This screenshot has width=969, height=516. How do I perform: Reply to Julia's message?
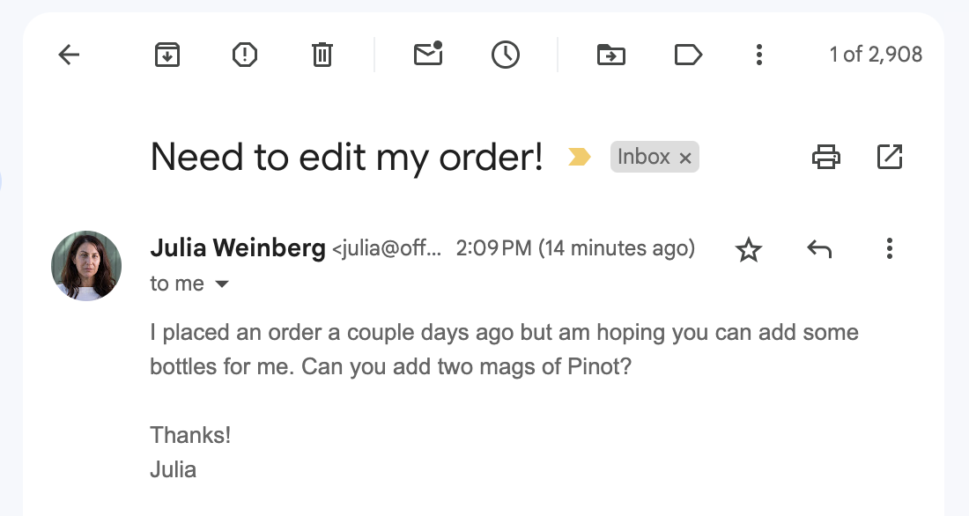[x=819, y=250]
